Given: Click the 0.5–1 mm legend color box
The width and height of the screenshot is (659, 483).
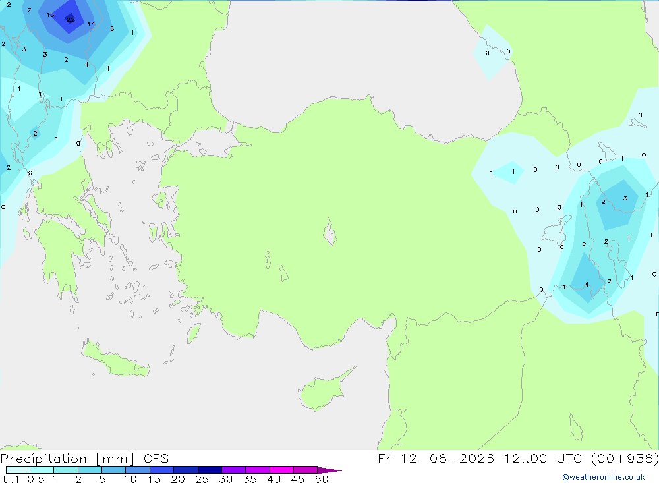Looking at the screenshot, I should [42, 470].
